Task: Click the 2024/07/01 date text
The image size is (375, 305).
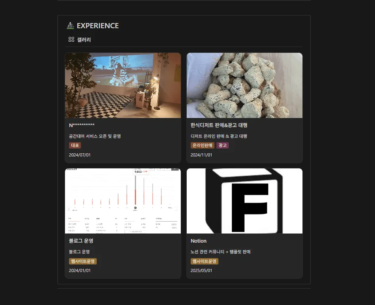Action: [x=80, y=155]
